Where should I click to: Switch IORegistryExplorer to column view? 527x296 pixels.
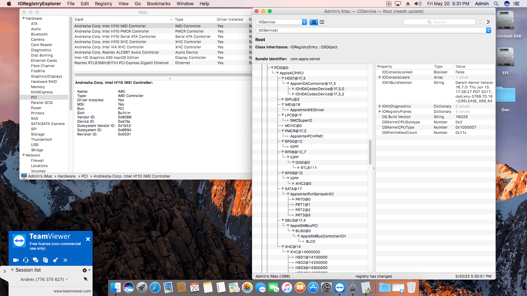pos(322,22)
